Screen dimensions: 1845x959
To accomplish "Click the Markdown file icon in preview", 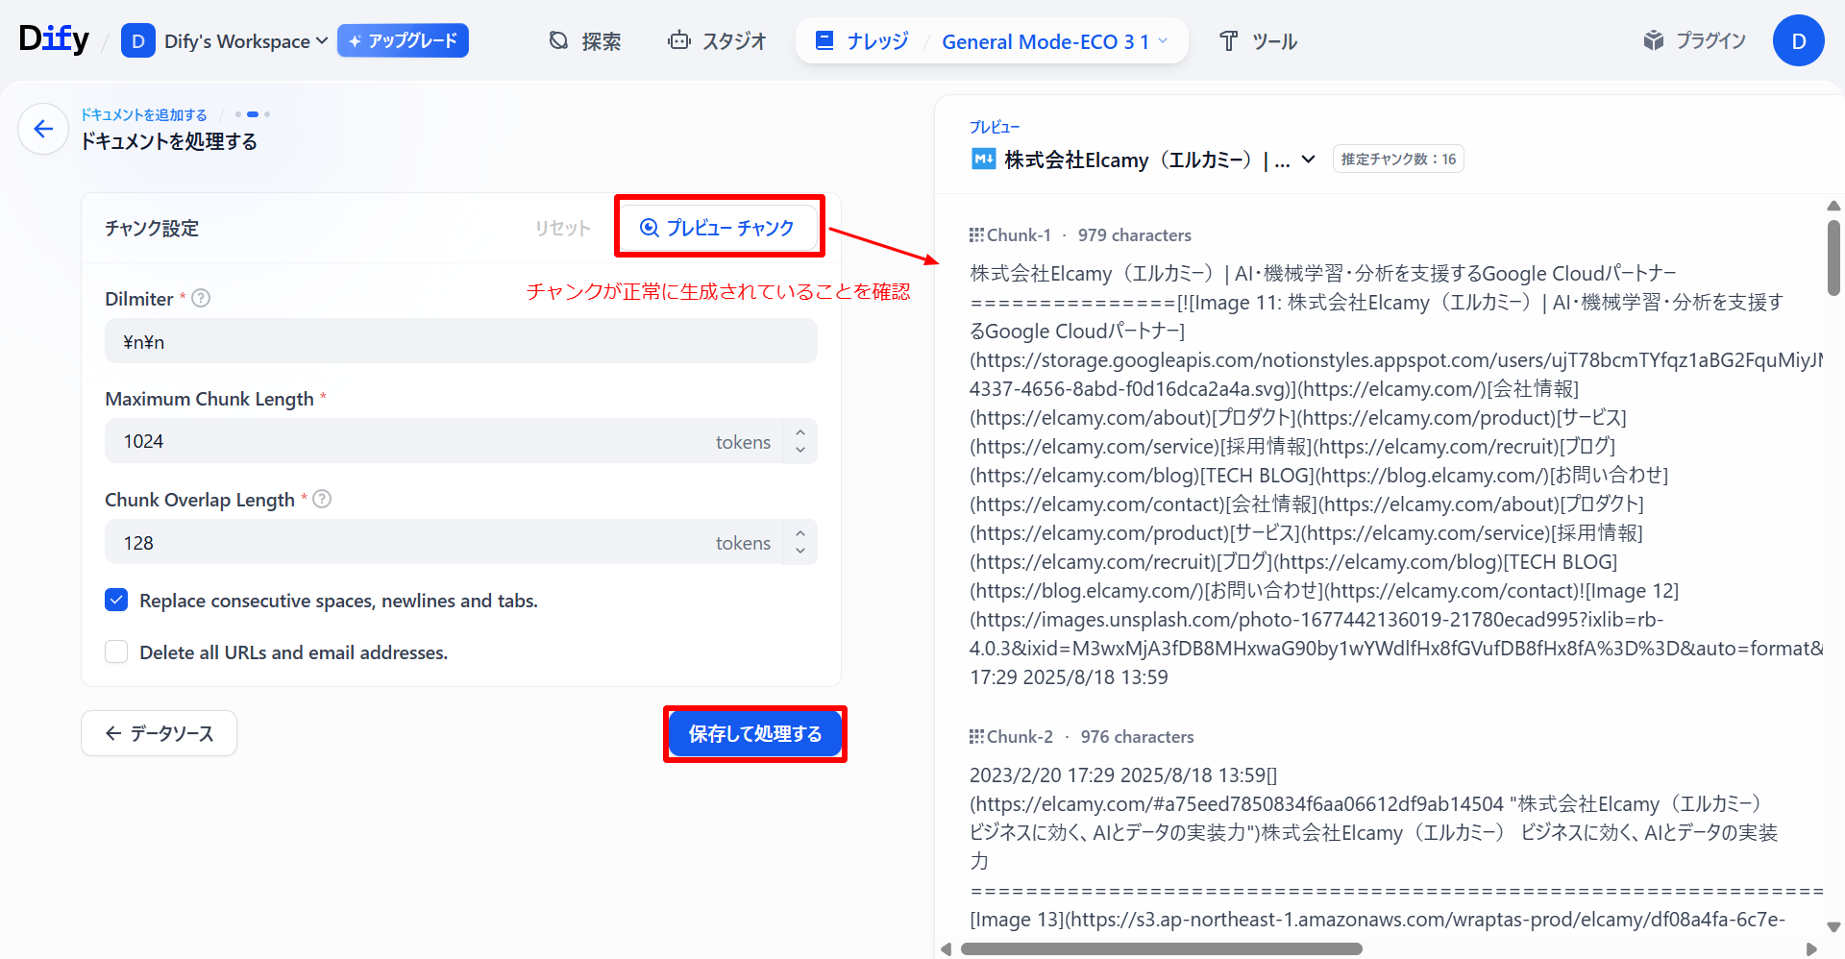I will pyautogui.click(x=982, y=159).
